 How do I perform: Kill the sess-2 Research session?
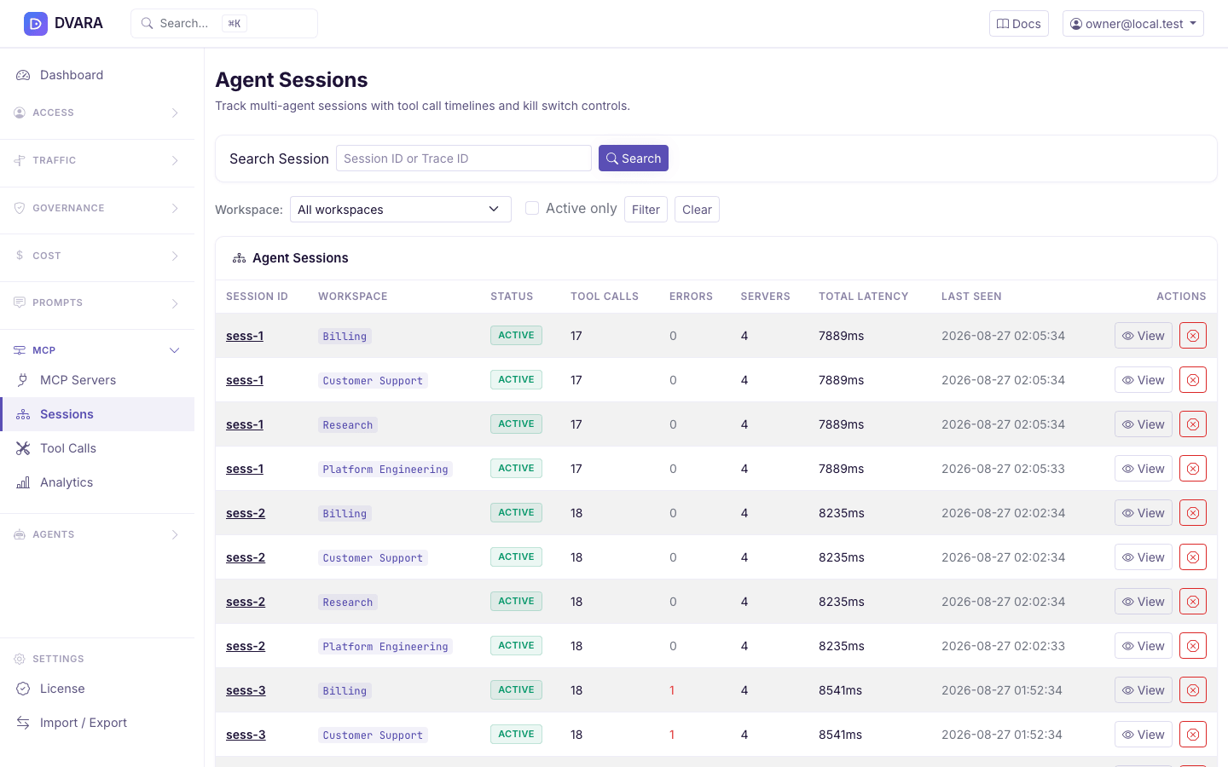click(1193, 602)
